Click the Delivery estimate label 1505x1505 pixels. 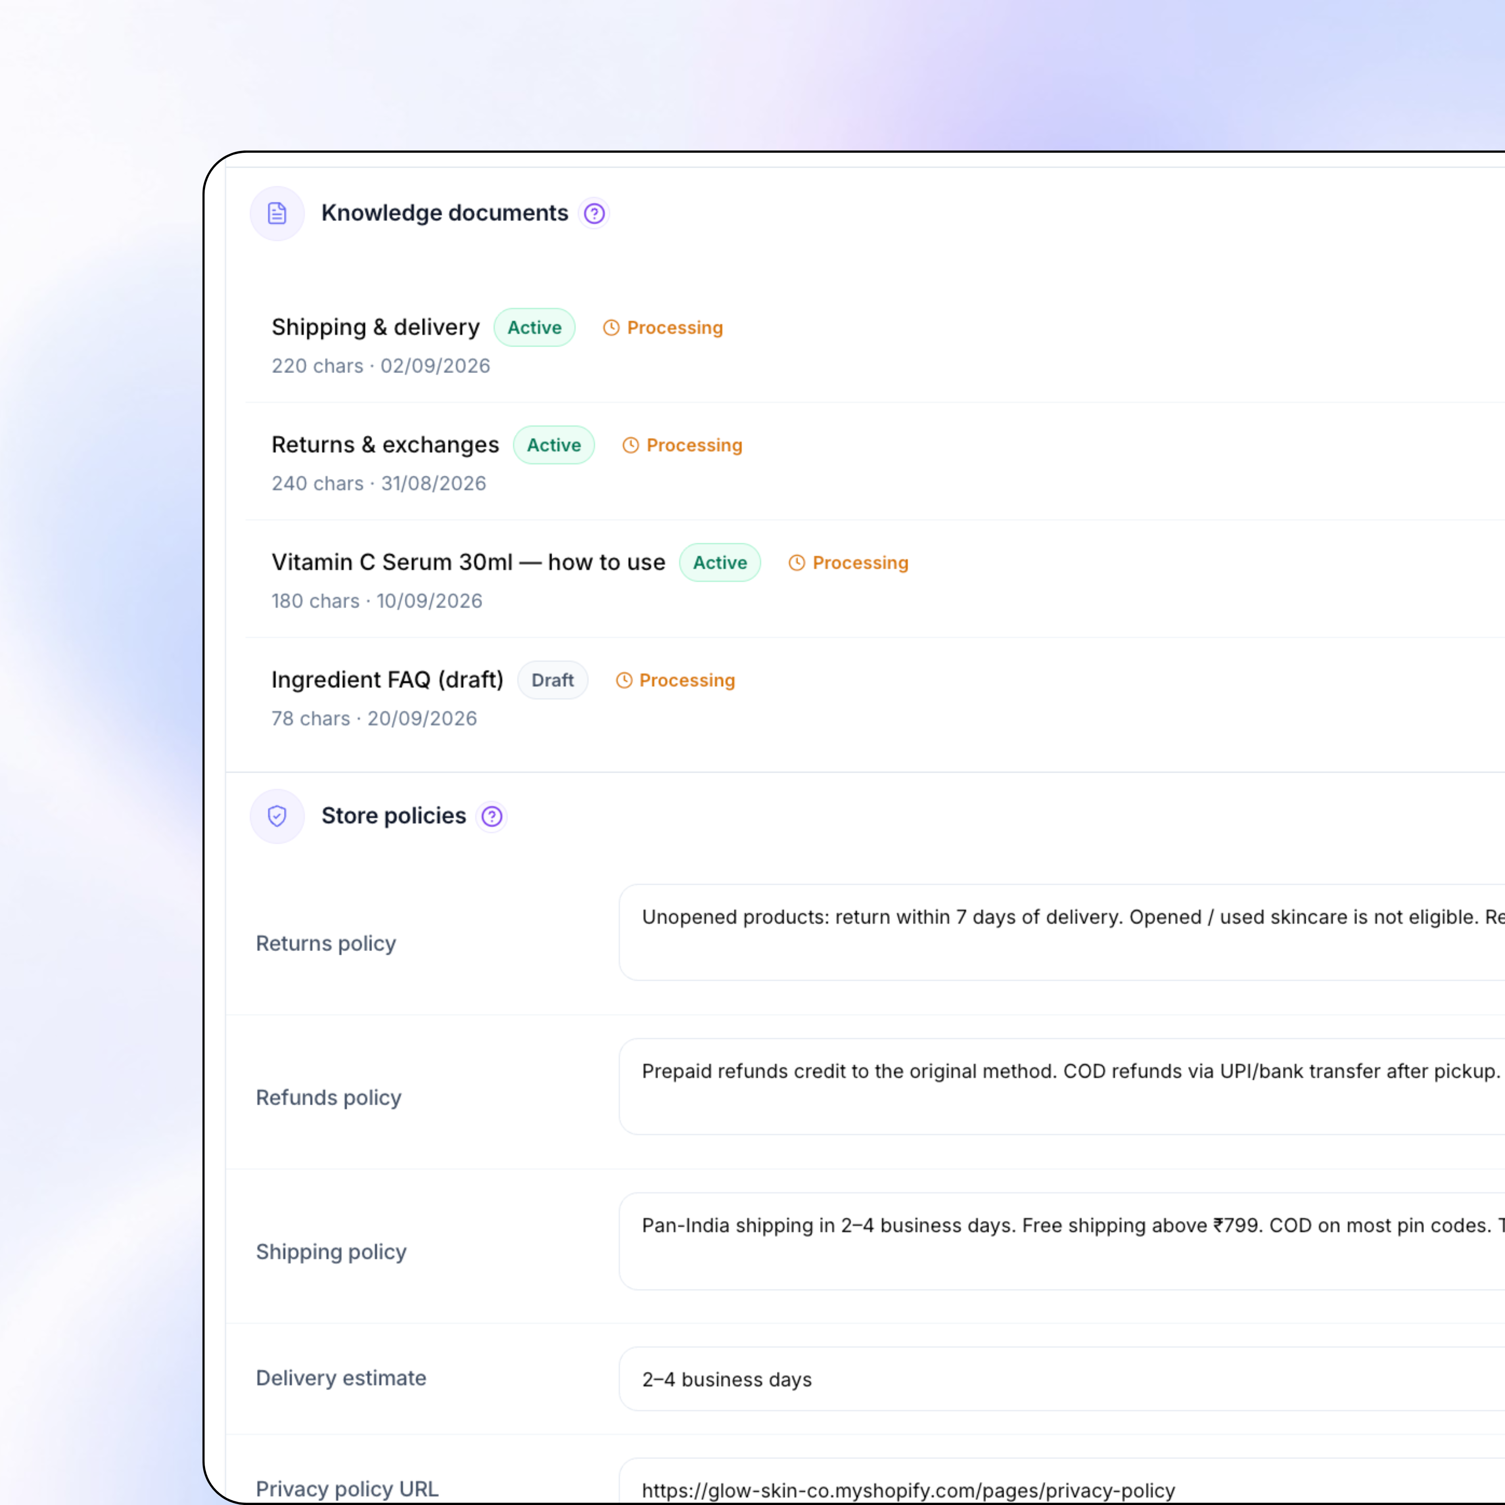[341, 1378]
